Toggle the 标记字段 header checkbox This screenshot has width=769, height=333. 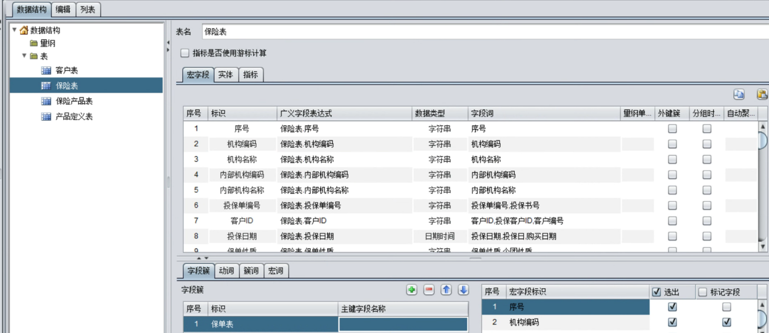pyautogui.click(x=703, y=292)
